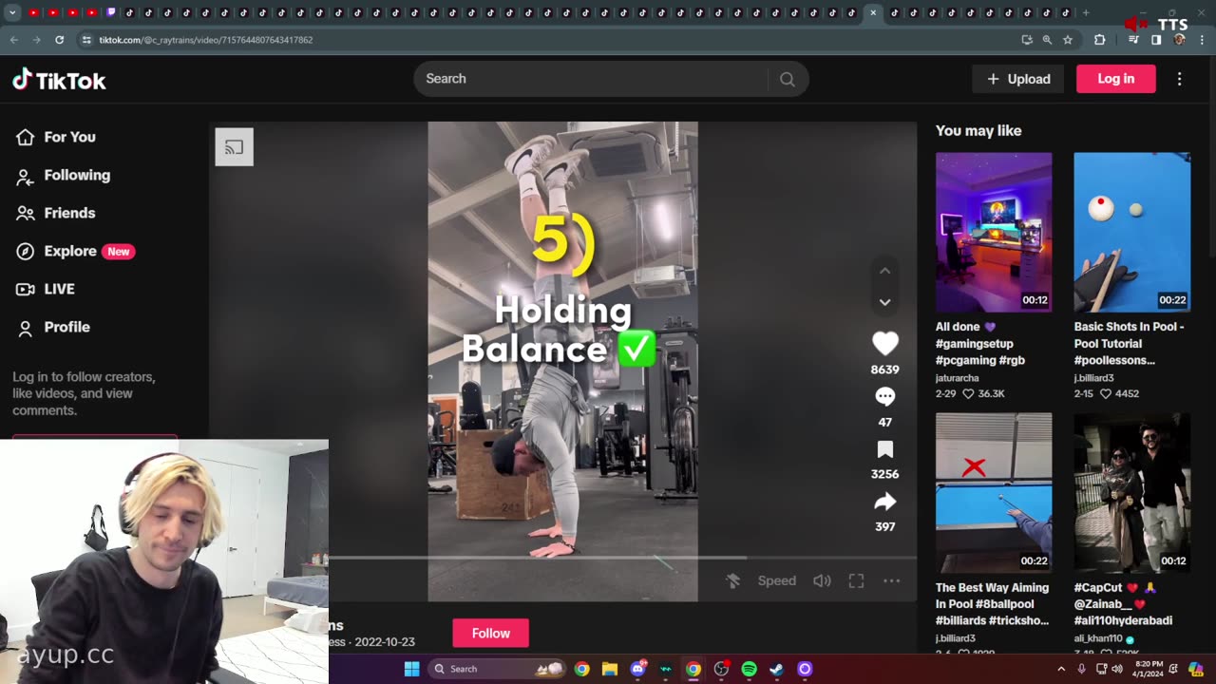The height and width of the screenshot is (684, 1216).
Task: Open the media control music icon
Action: 1133,40
